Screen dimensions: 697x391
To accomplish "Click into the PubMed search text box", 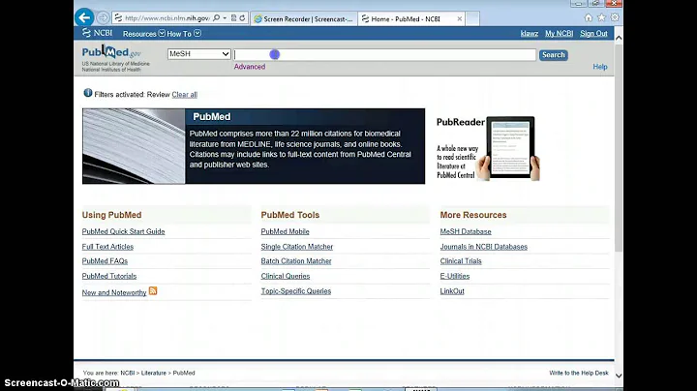I will (384, 54).
